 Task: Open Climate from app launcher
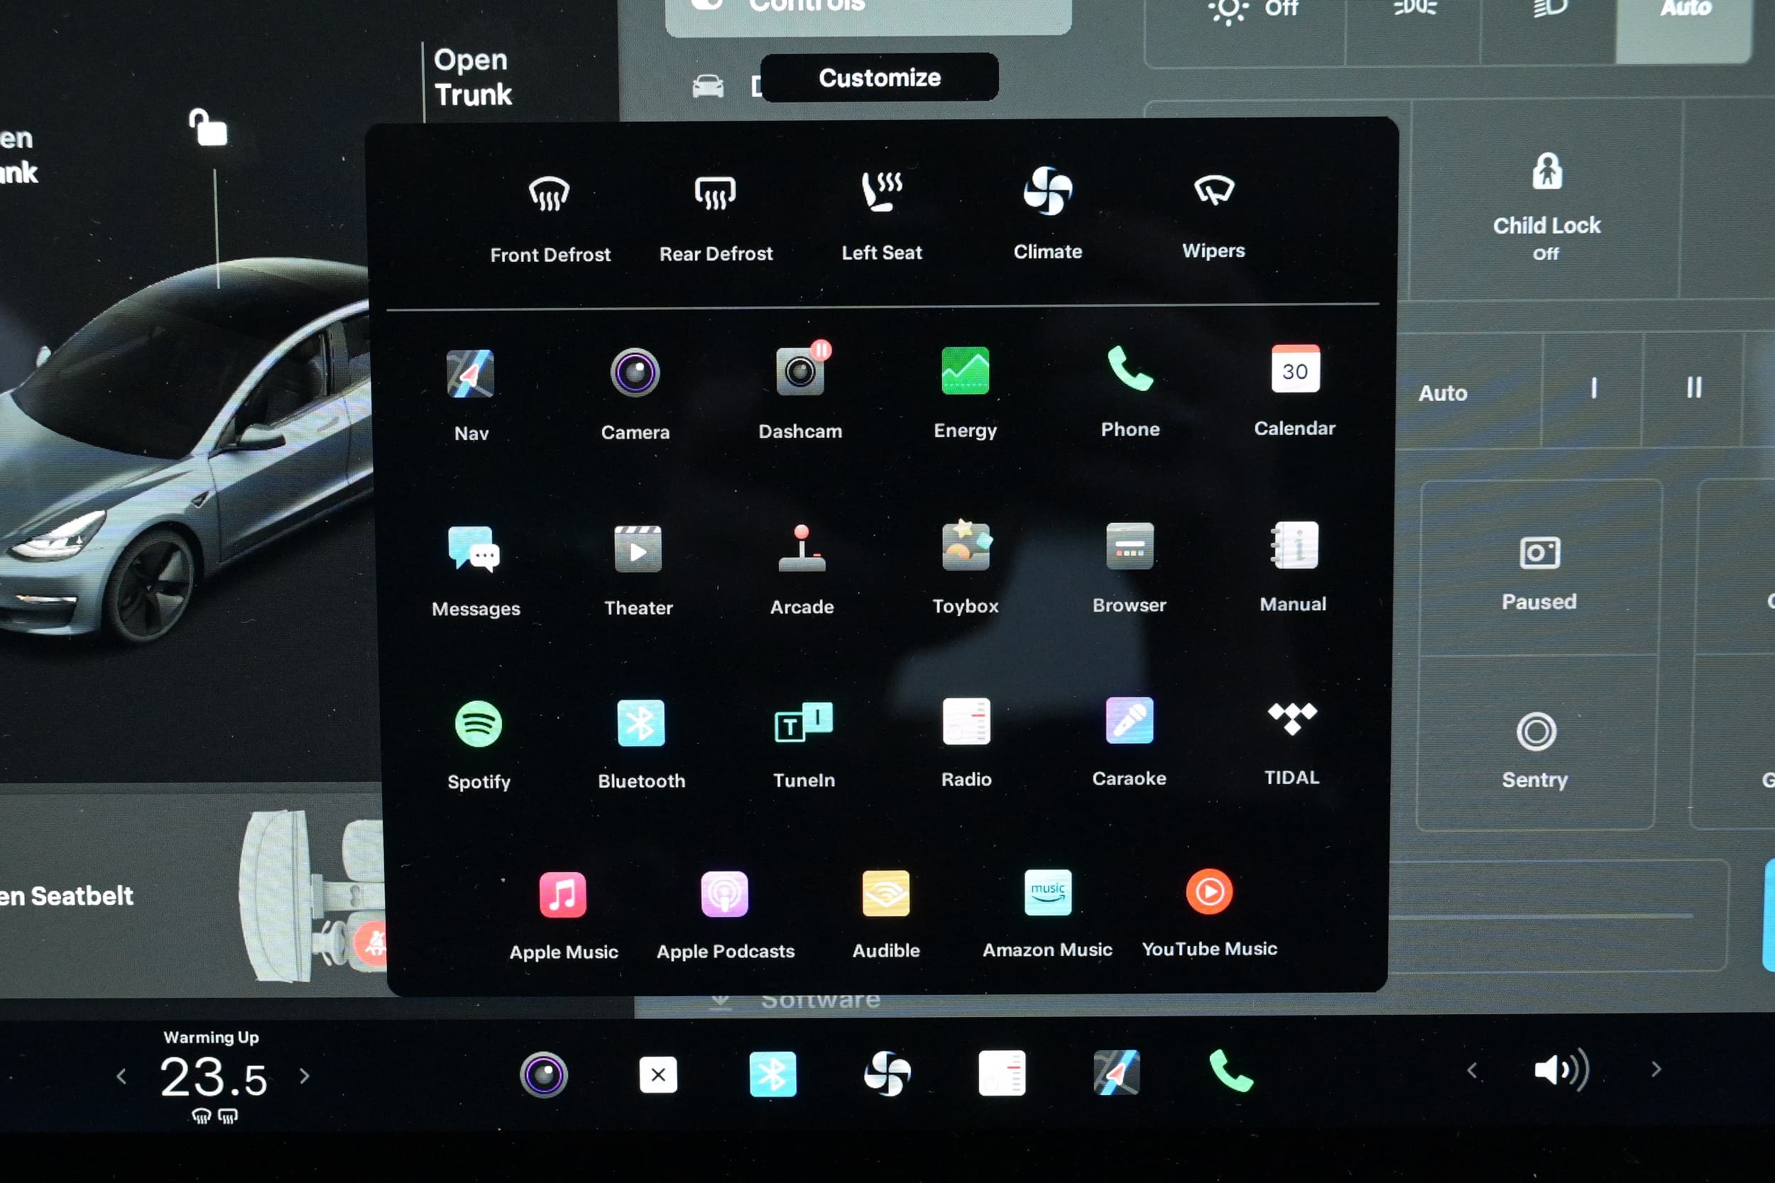(1047, 215)
